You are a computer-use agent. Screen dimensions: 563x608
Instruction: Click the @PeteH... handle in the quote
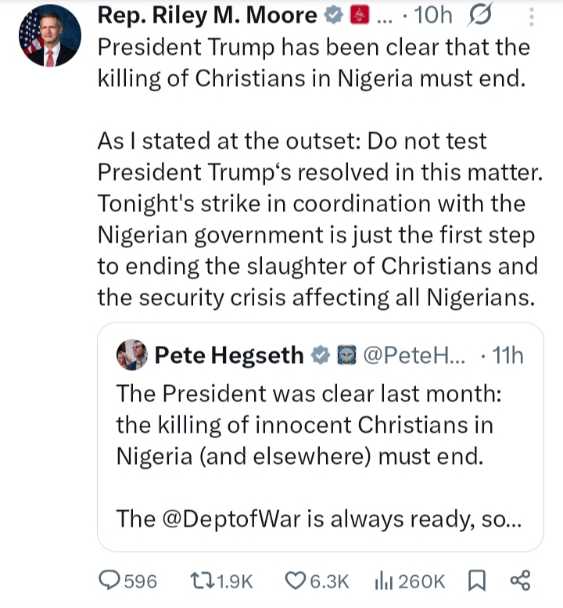(414, 355)
